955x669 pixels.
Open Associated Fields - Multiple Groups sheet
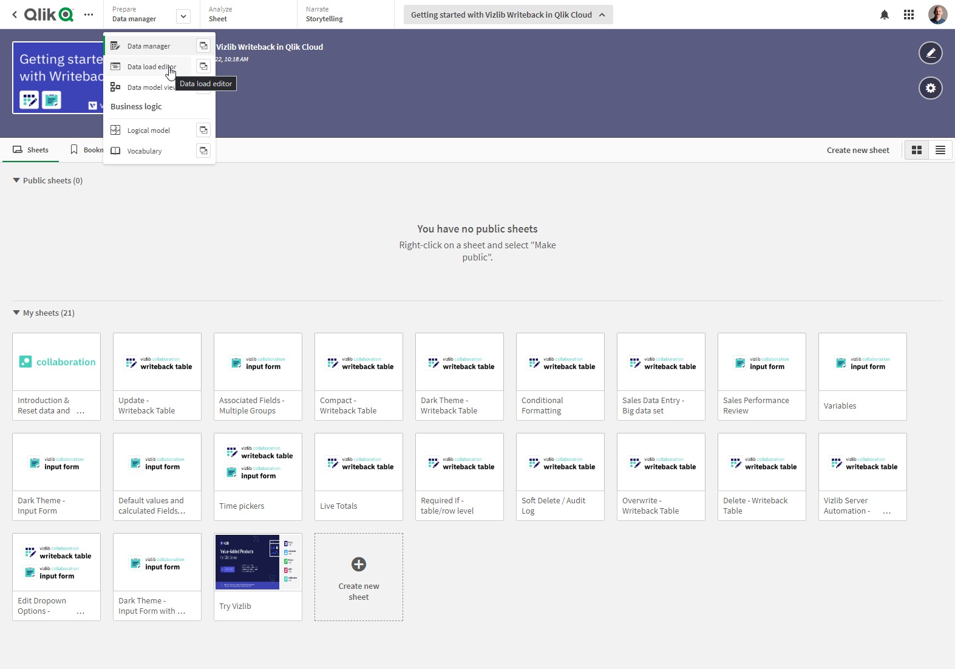pos(258,376)
